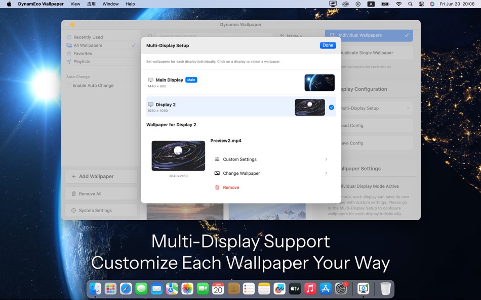The image size is (481, 300).
Task: Click the Done button in Multi-Display Setup
Action: (328, 45)
